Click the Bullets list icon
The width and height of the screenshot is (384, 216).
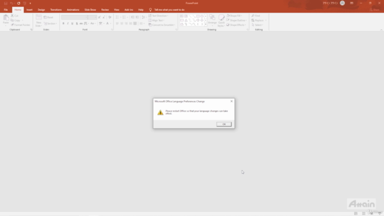coord(117,17)
